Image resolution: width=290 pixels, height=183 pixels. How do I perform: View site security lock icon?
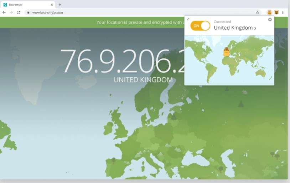28,12
